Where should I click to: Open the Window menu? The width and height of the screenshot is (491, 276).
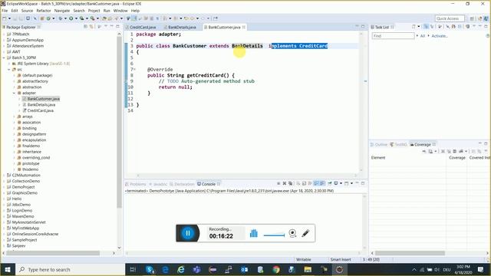tap(120, 11)
